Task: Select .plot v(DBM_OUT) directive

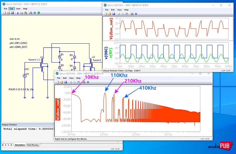Action: pos(18,47)
